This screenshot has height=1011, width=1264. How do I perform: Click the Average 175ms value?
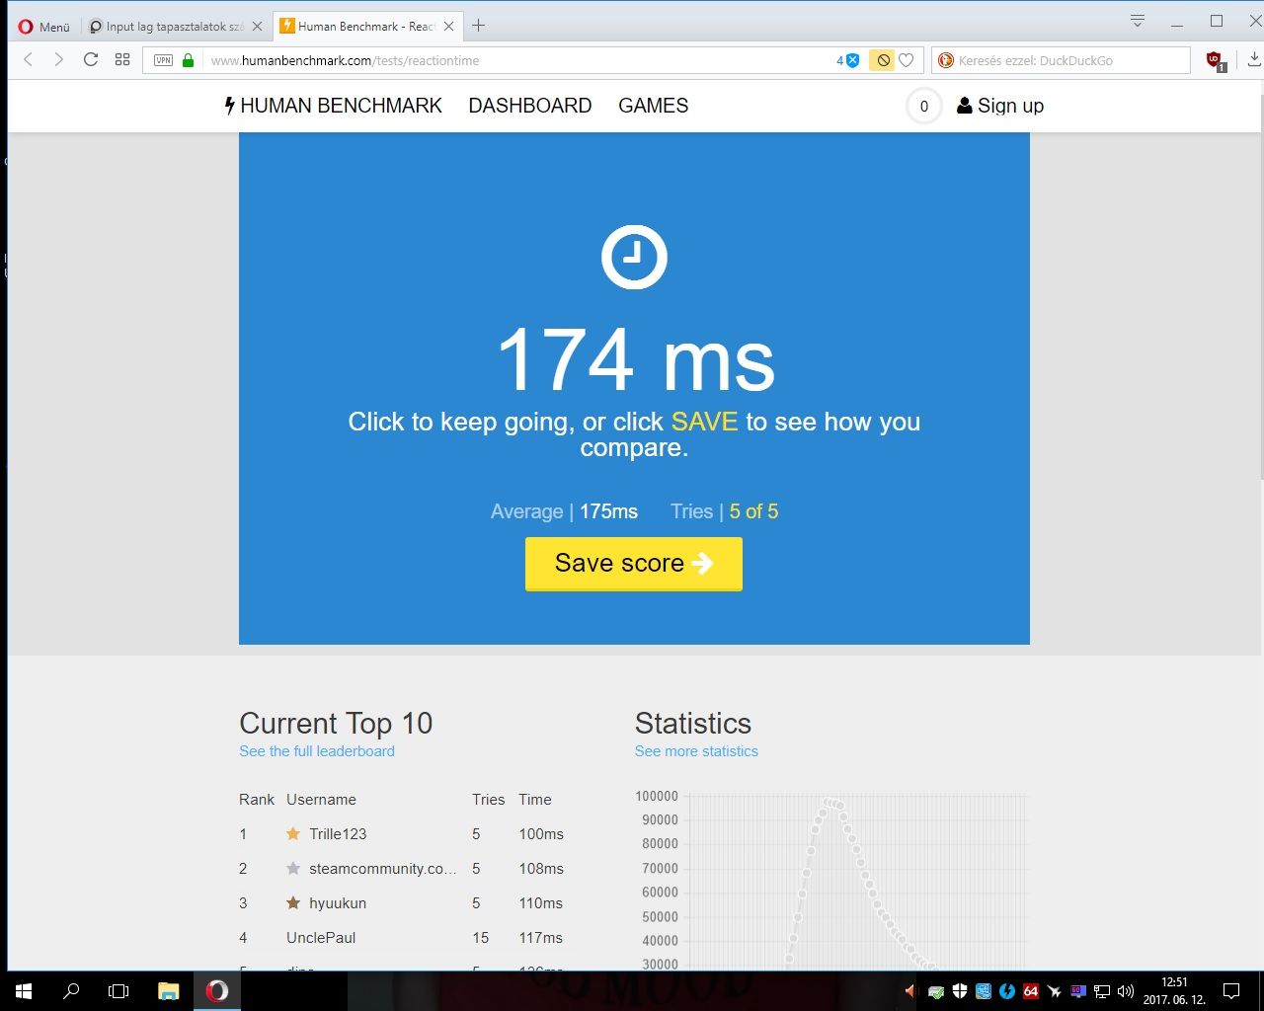pos(608,511)
